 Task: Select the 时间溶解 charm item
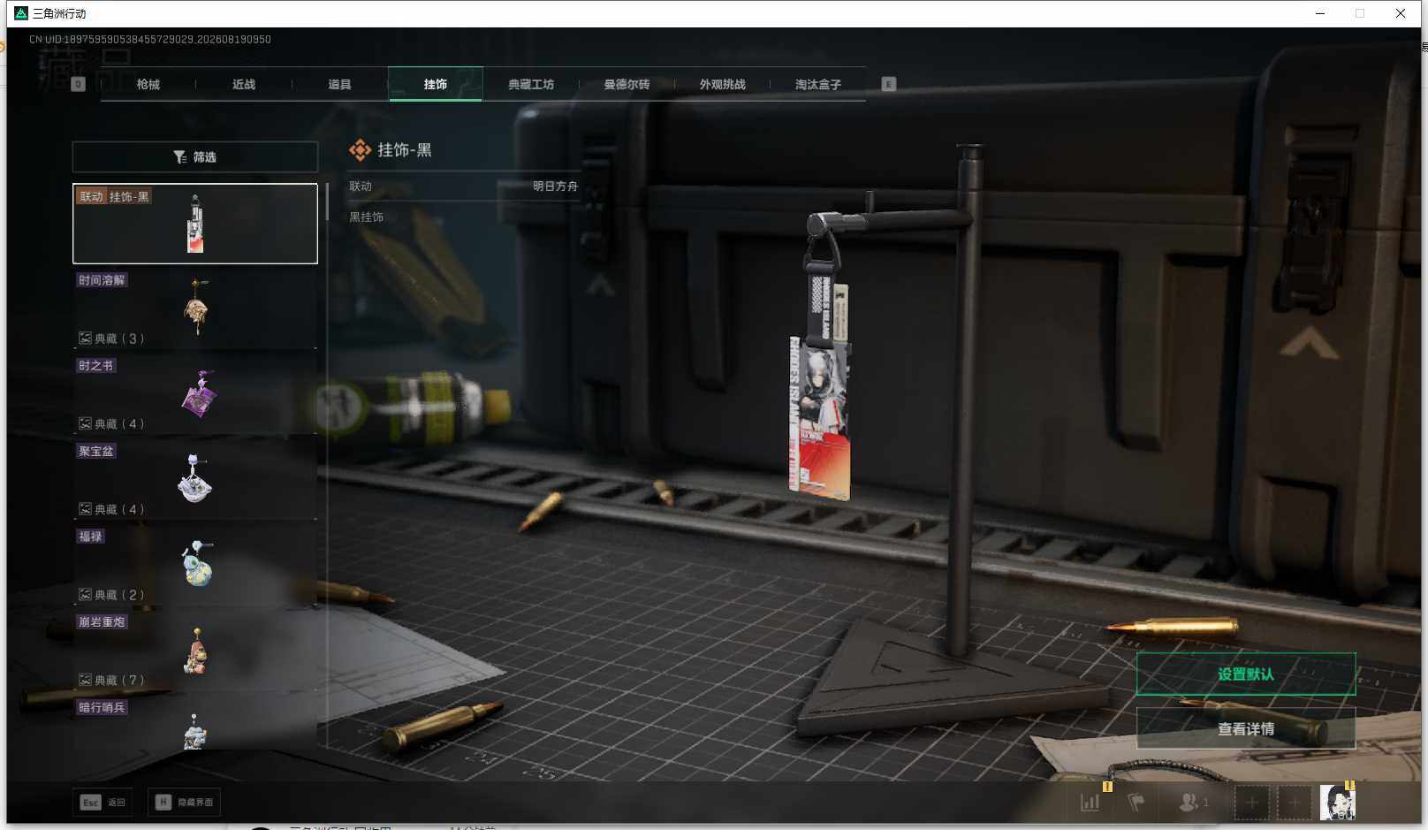[x=195, y=308]
